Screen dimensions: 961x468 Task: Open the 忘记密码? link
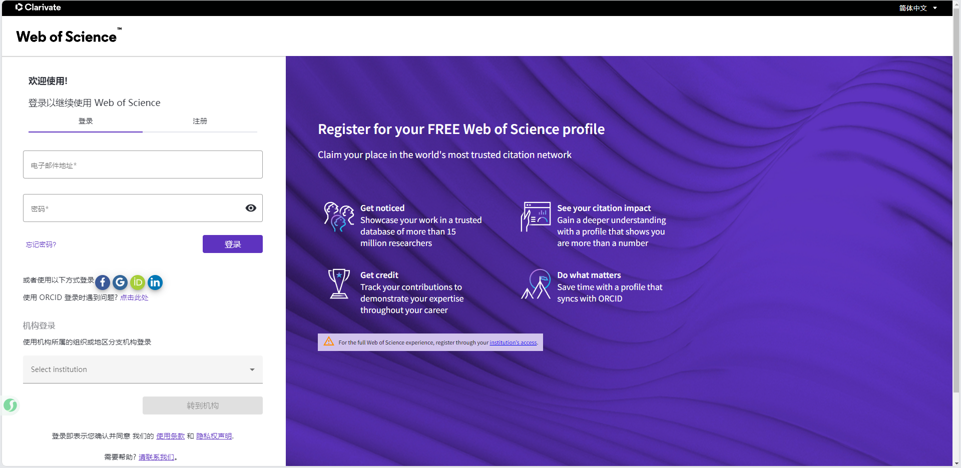(x=41, y=244)
